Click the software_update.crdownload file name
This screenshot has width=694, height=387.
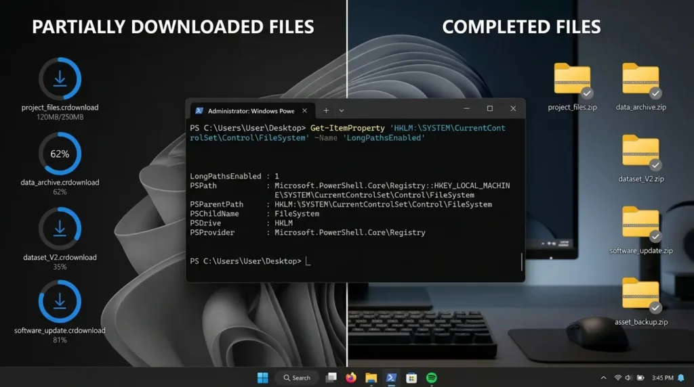pos(60,330)
